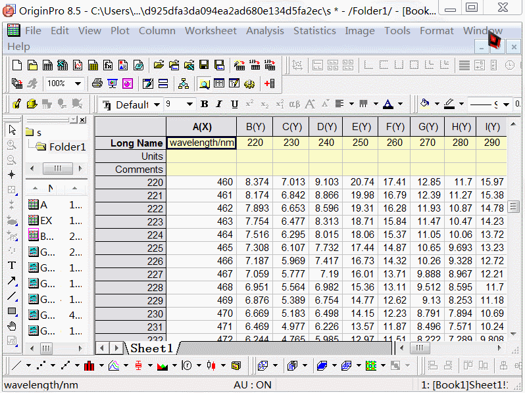Toggle Italic formatting
Viewport: 525px width, 393px height.
pyautogui.click(x=220, y=104)
